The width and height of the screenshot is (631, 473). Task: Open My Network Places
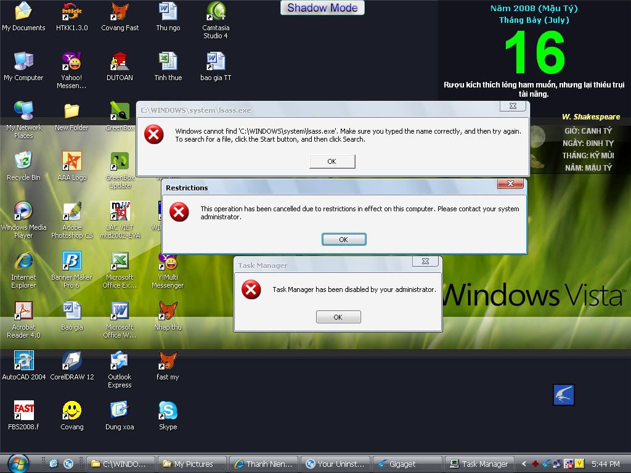pos(23,120)
